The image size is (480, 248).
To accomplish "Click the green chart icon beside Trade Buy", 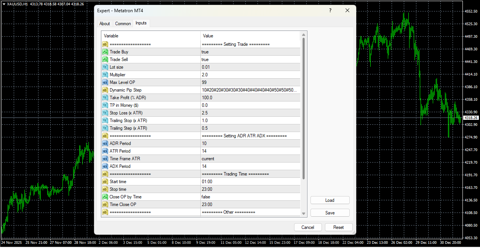I will tap(105, 52).
